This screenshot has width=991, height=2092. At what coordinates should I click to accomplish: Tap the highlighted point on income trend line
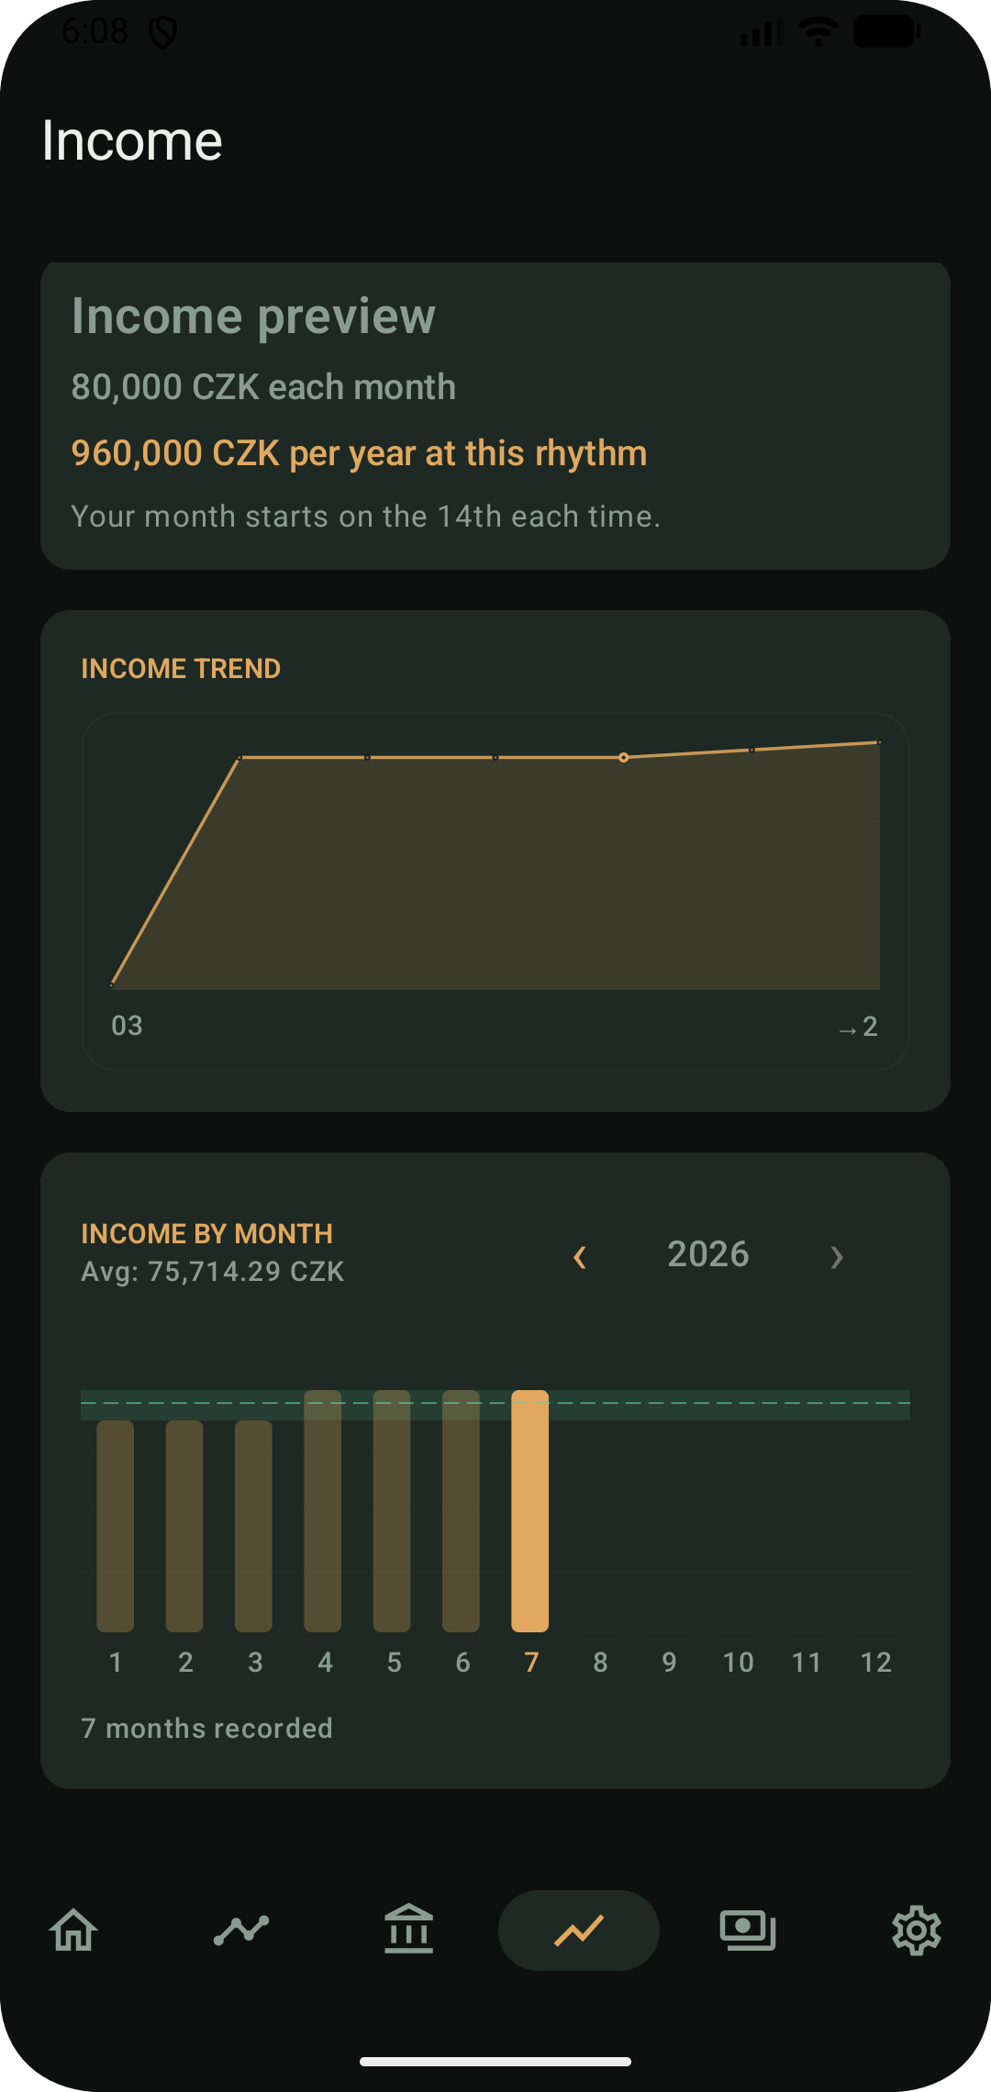click(x=624, y=757)
